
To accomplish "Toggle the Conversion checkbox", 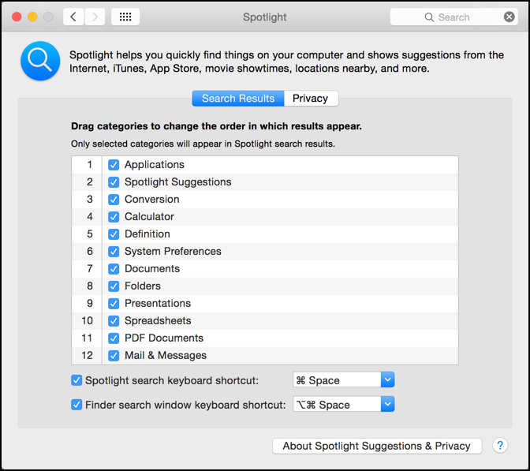I will [x=114, y=200].
